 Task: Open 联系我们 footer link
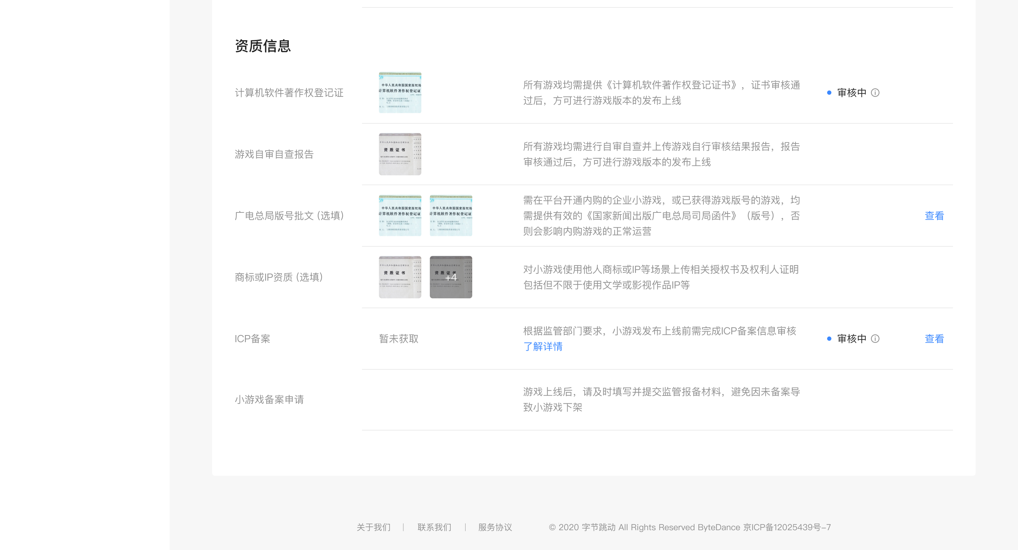pyautogui.click(x=434, y=527)
